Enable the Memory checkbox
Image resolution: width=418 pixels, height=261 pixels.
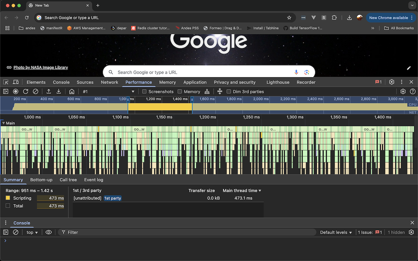coord(180,92)
